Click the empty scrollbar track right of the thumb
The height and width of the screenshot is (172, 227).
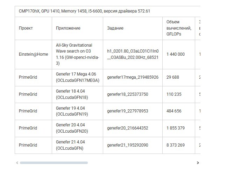pos(140,163)
